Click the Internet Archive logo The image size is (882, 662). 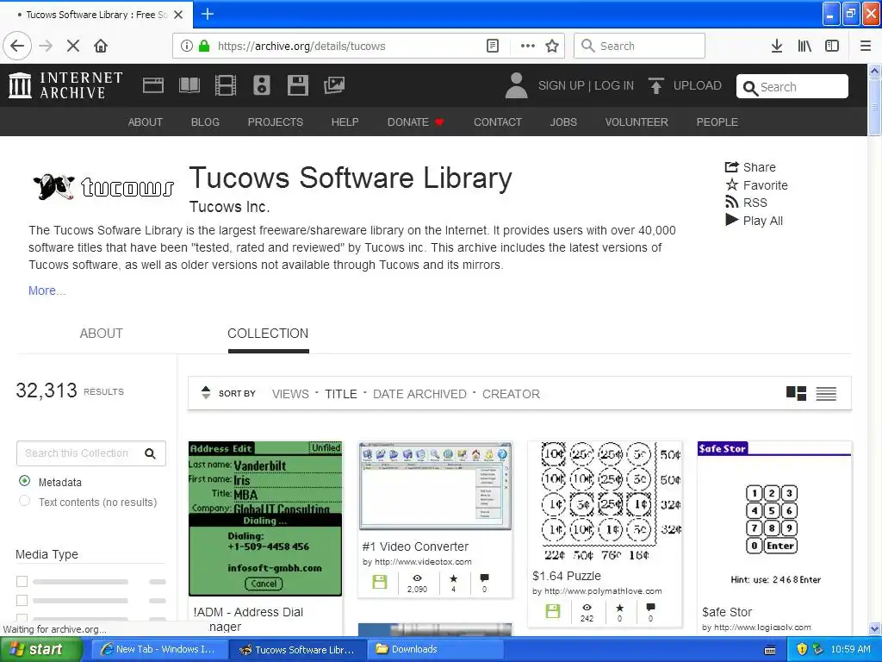(x=65, y=85)
